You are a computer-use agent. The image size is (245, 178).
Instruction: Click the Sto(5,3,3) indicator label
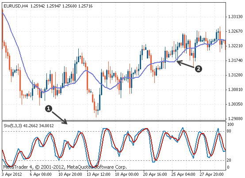click(13, 126)
